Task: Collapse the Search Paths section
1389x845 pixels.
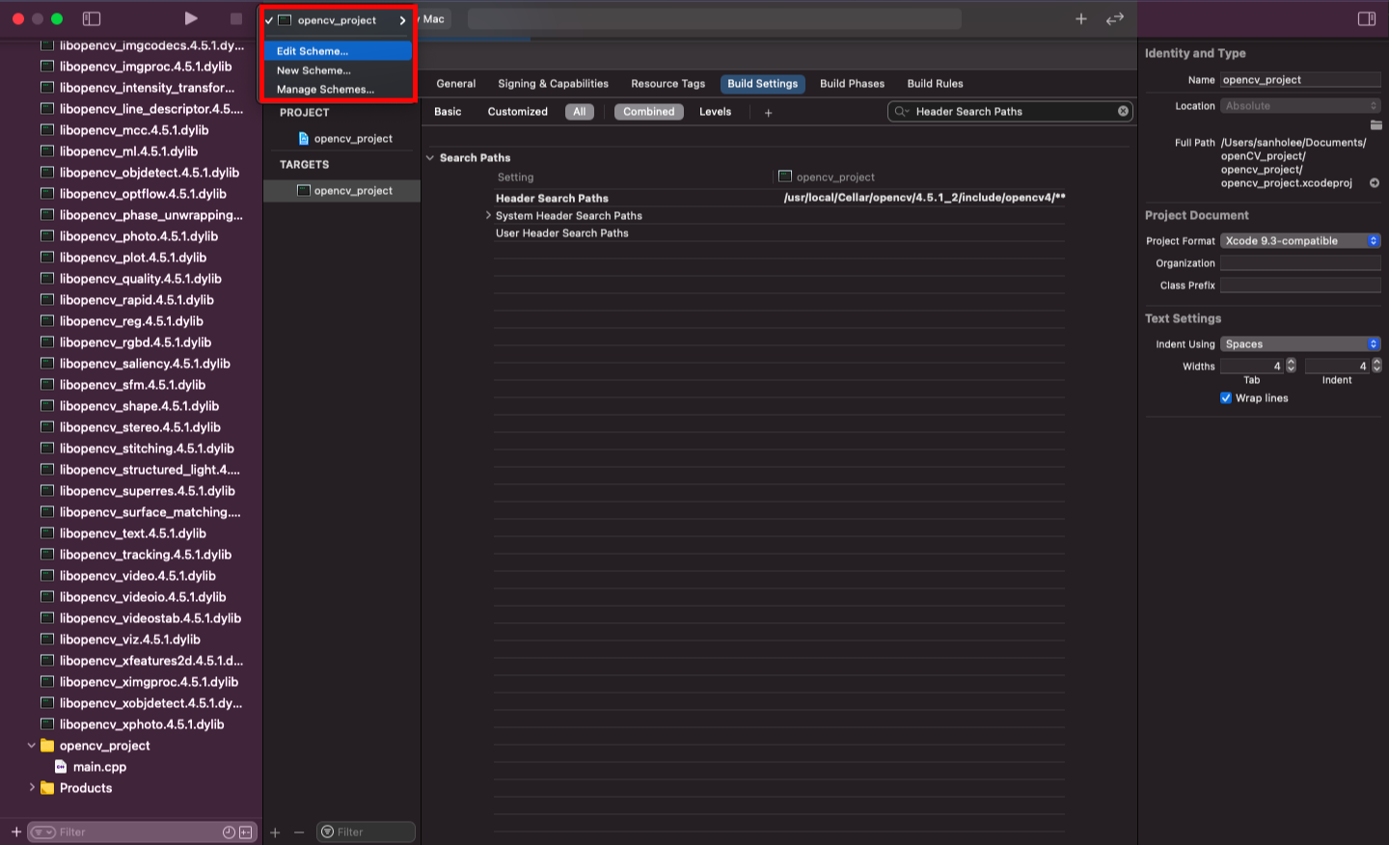Action: [430, 157]
